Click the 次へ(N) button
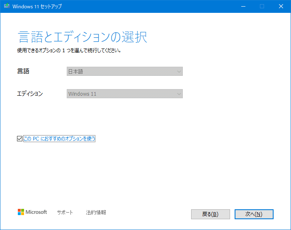This screenshot has height=230, width=291. [x=254, y=214]
